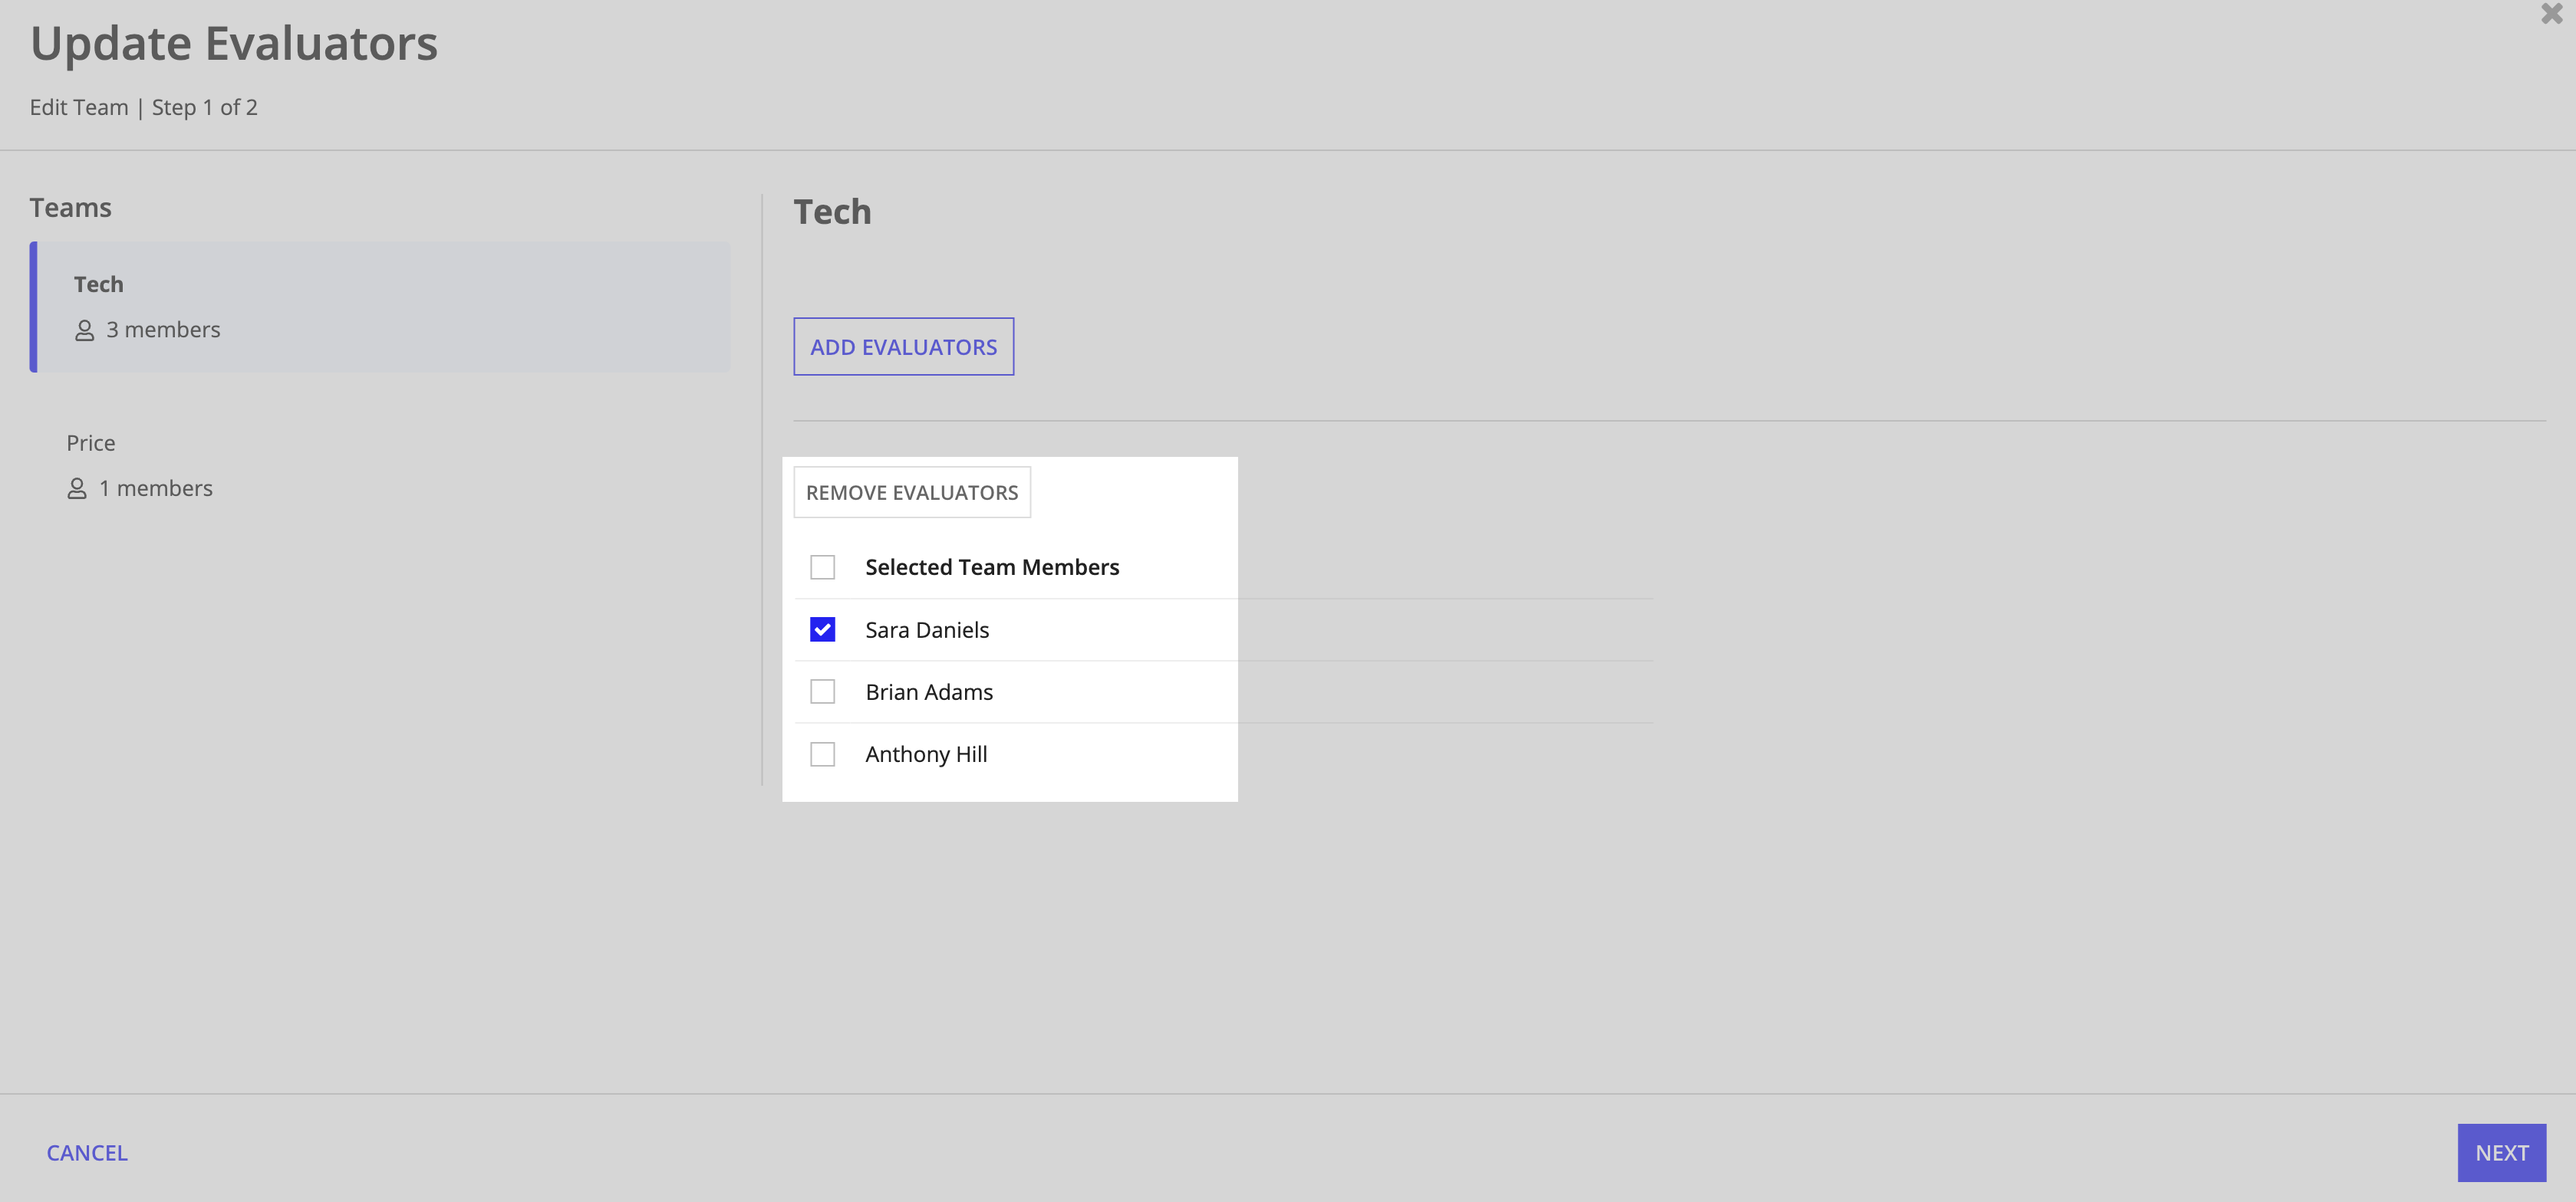2576x1202 pixels.
Task: Click the Anthony Hill name
Action: [926, 754]
